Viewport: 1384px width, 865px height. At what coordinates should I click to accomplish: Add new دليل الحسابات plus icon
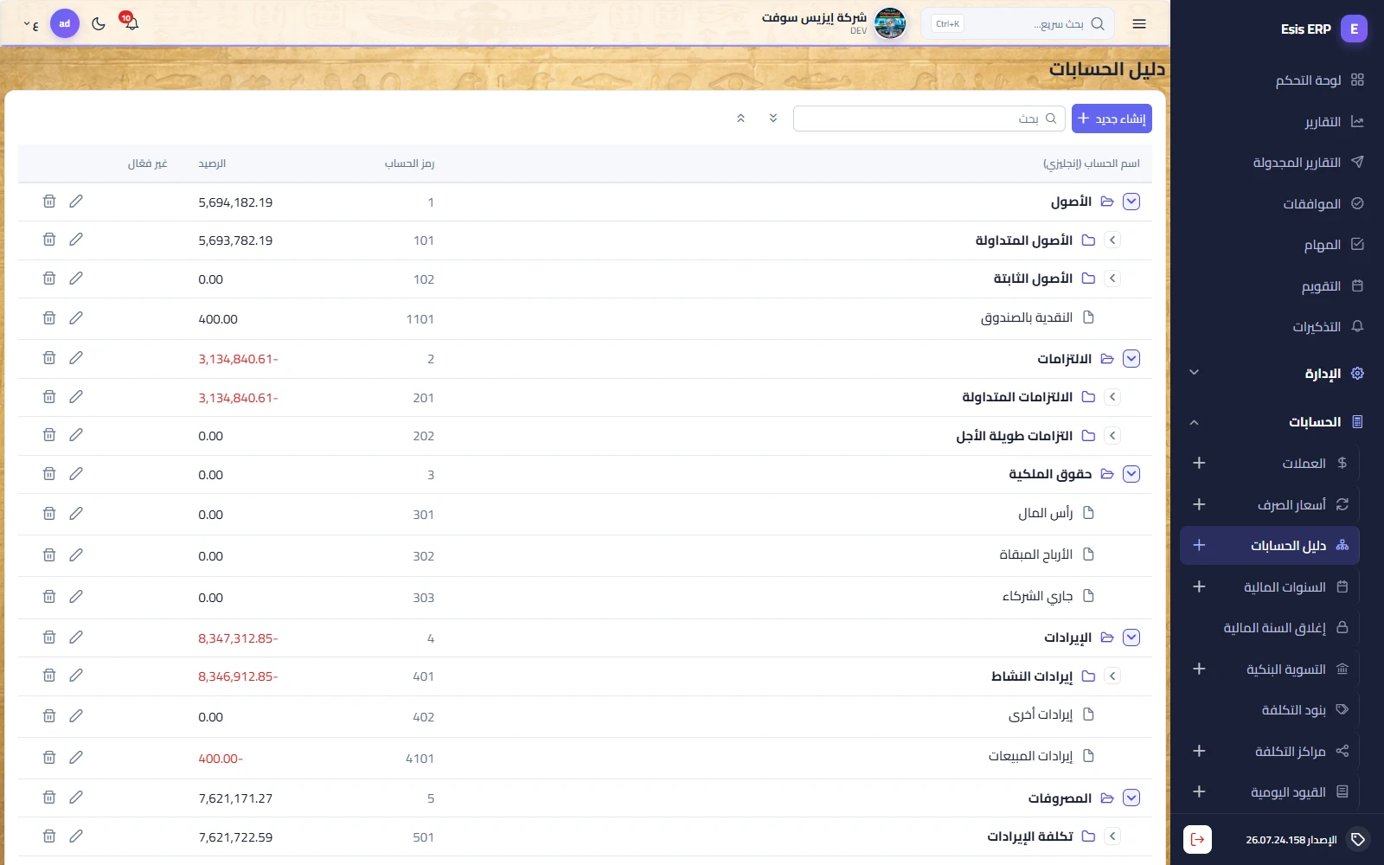1199,545
